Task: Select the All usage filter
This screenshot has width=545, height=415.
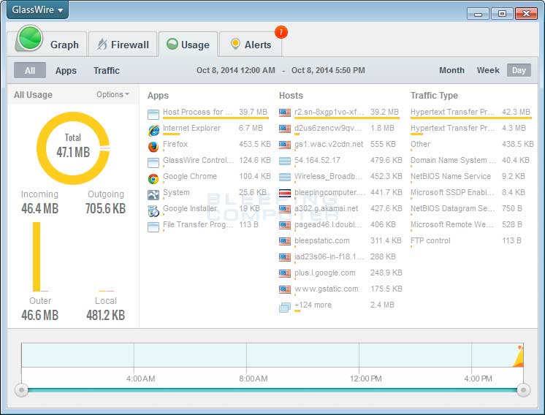Action: (30, 71)
